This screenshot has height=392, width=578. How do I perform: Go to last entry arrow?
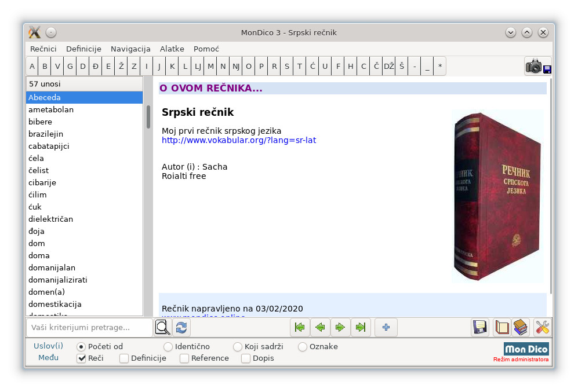361,327
